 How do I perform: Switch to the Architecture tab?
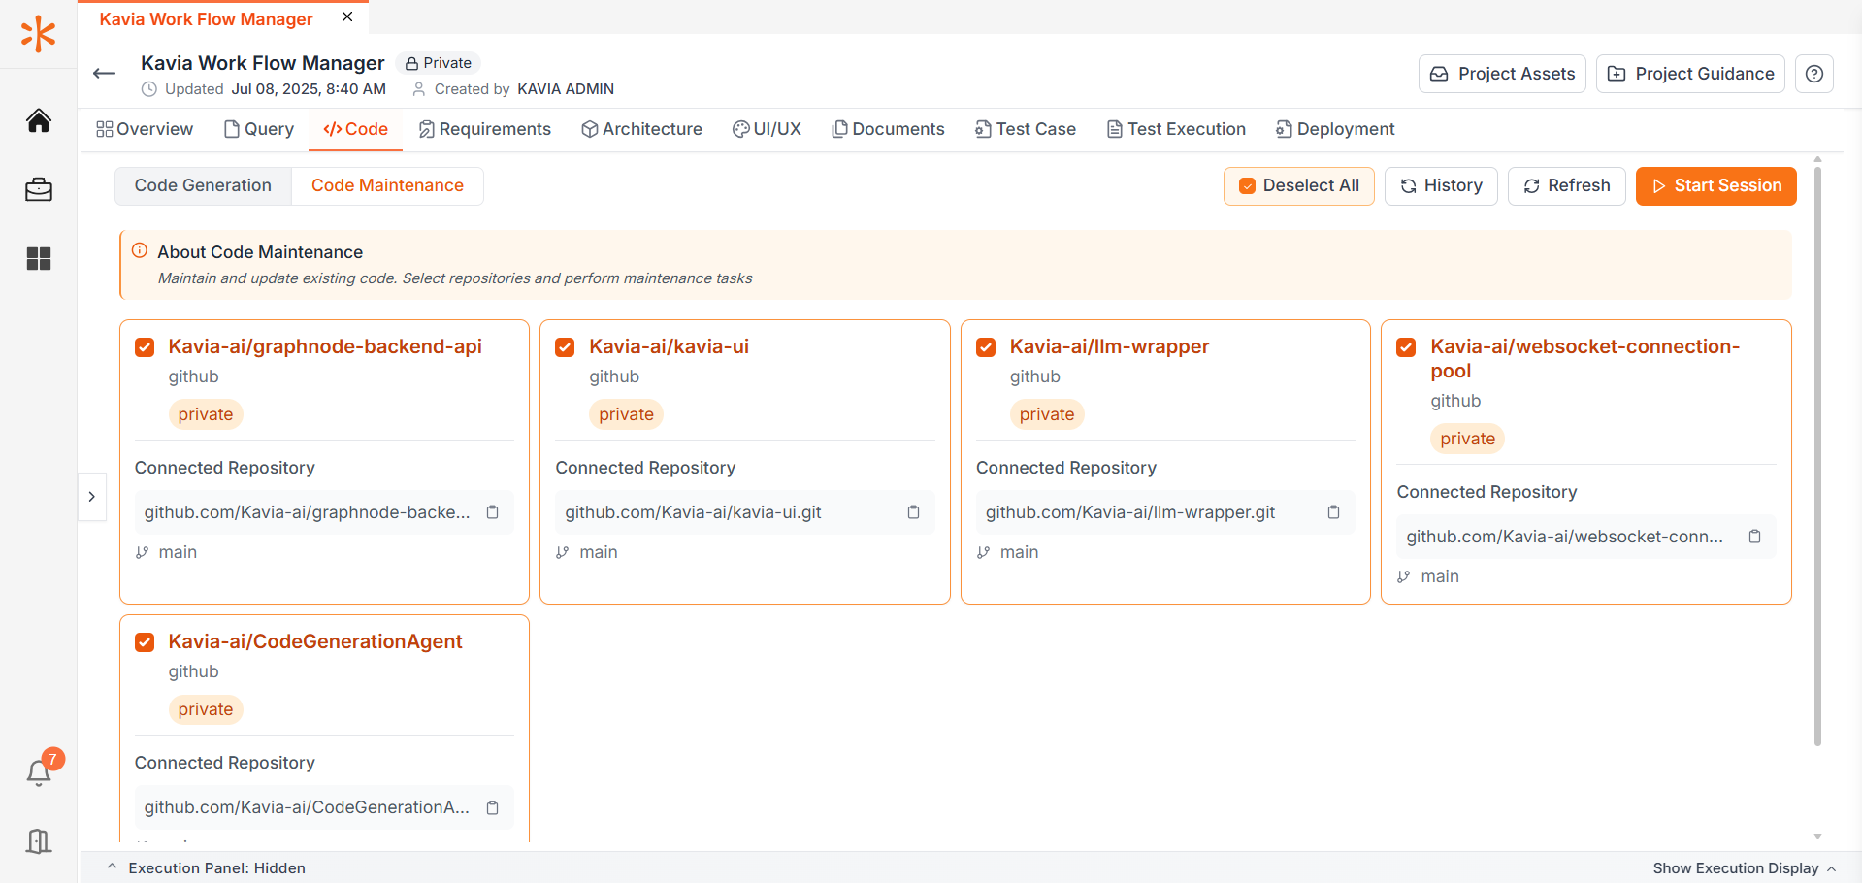tap(641, 129)
